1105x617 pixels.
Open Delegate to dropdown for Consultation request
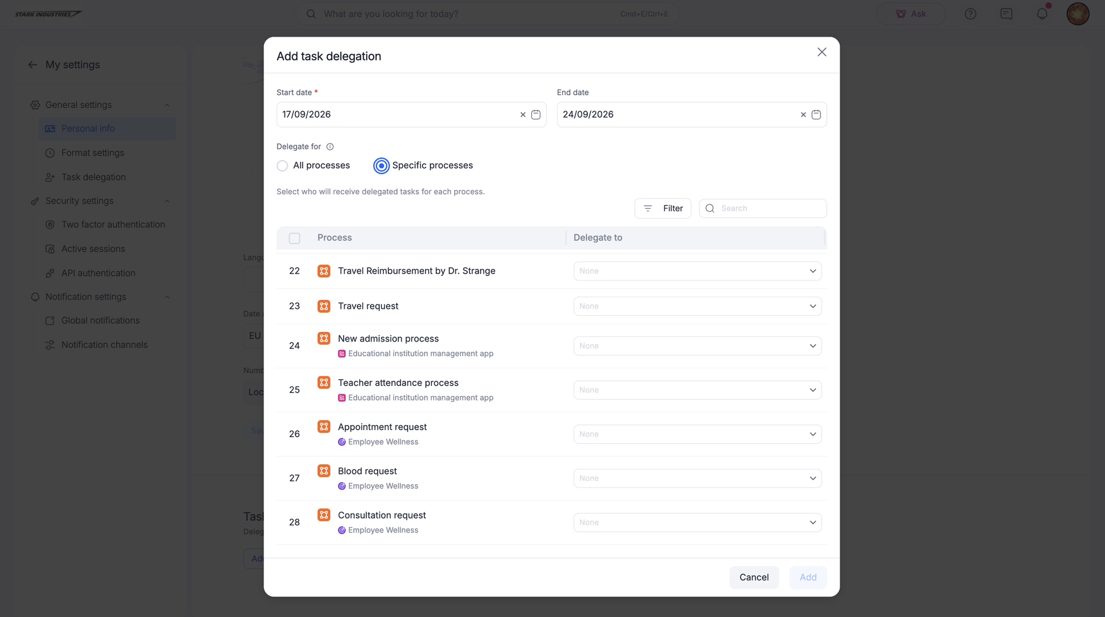(697, 523)
